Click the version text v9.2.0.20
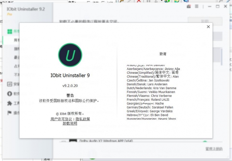The width and height of the screenshot is (232, 161). pos(70,86)
